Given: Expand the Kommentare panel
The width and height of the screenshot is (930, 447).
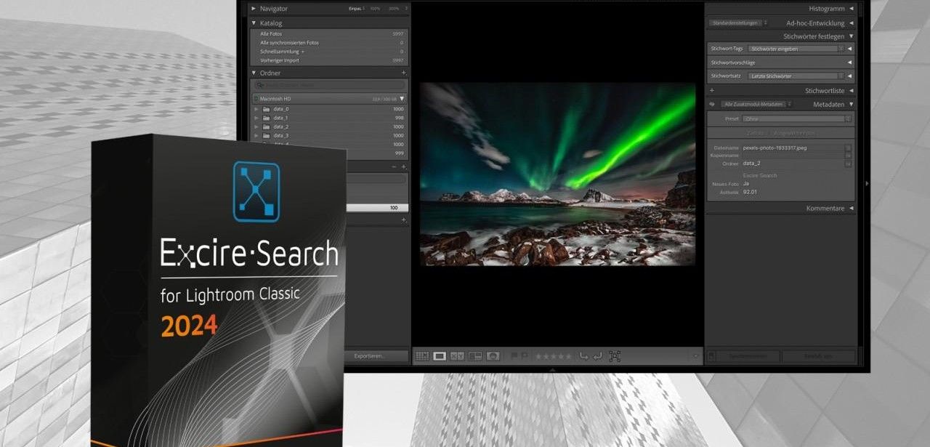Looking at the screenshot, I should point(851,209).
